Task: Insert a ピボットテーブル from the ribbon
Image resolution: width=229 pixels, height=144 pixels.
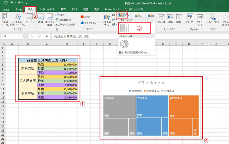Action: point(5,20)
